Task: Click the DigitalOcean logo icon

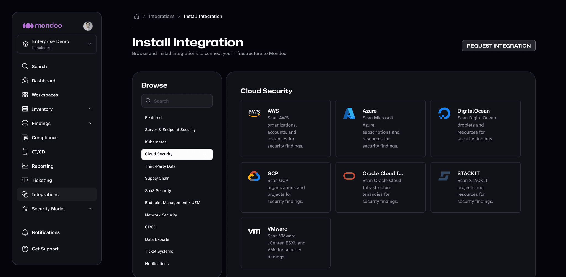Action: tap(444, 113)
